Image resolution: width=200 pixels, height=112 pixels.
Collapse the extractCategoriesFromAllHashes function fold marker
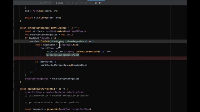pos(14,28)
